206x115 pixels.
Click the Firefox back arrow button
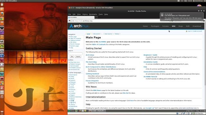[x=70, y=21]
